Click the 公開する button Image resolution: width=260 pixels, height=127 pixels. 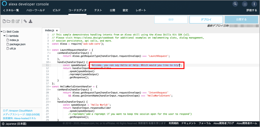coord(241,20)
